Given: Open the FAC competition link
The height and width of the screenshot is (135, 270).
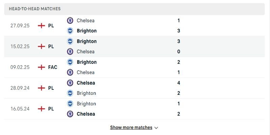Looking at the screenshot, I should click(53, 67).
